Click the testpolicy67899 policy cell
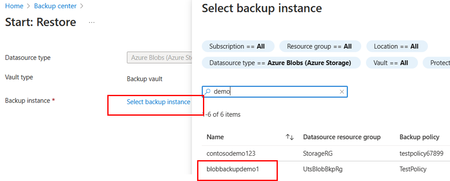The height and width of the screenshot is (181, 450). (422, 153)
